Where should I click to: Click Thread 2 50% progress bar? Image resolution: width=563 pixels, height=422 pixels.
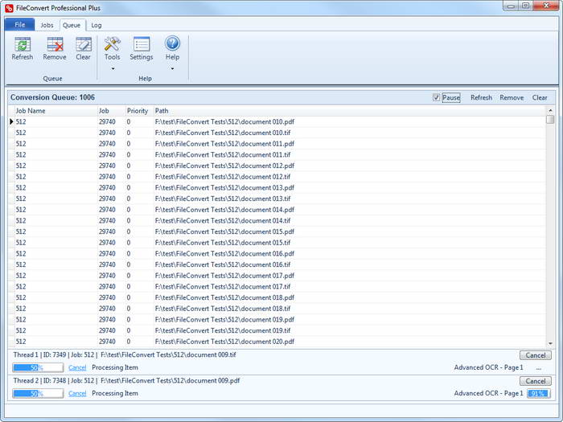[38, 393]
